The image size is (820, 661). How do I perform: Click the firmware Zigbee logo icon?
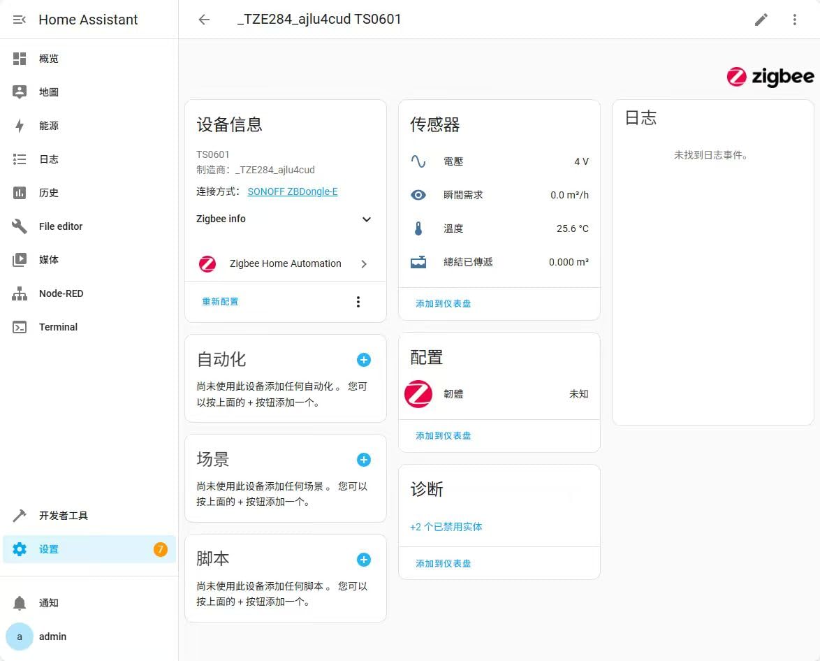coord(418,393)
